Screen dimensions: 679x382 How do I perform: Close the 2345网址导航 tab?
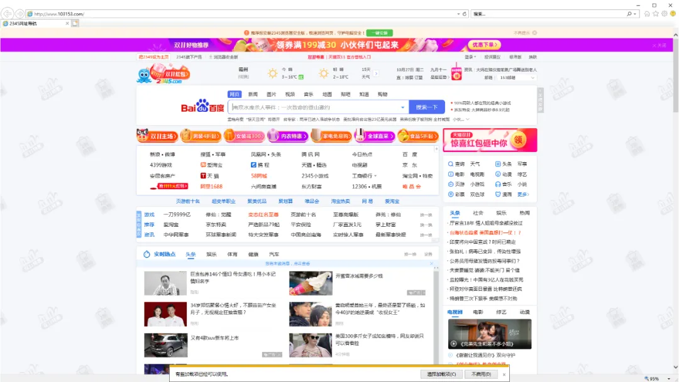coord(67,23)
